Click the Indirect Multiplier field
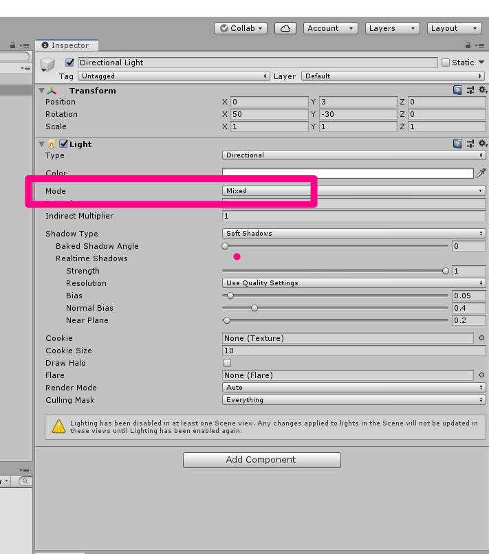The width and height of the screenshot is (489, 554). click(354, 216)
